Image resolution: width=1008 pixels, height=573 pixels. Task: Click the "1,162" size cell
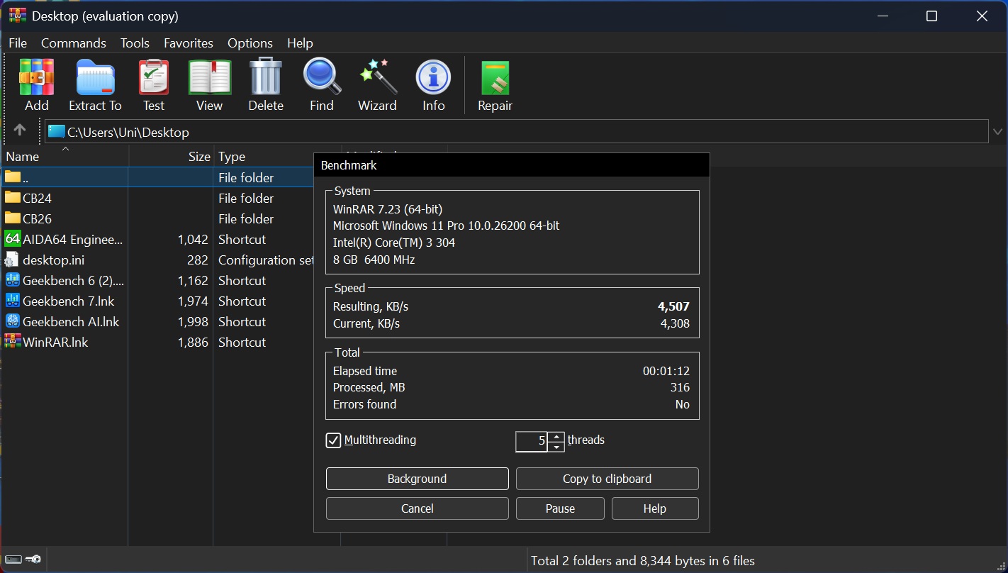point(193,281)
